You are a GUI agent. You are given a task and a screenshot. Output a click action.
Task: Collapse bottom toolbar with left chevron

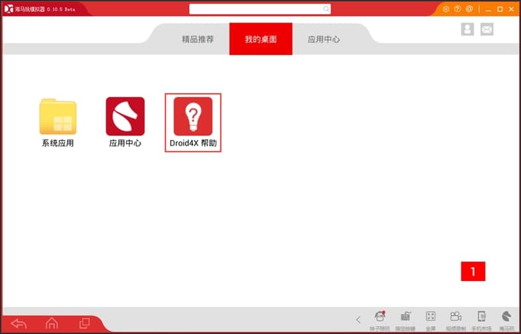(358, 319)
